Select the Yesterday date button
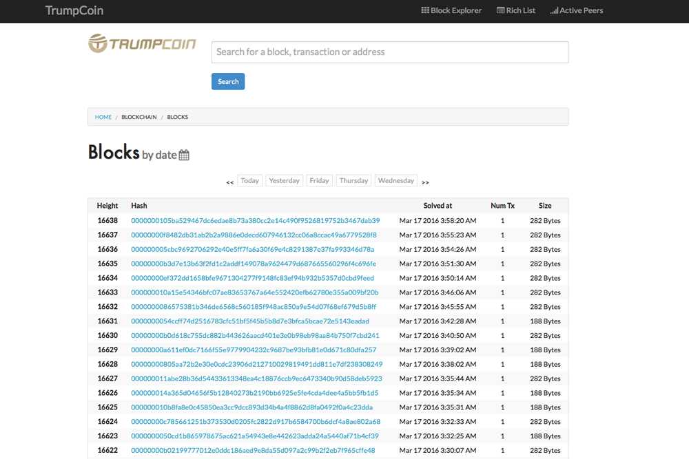The height and width of the screenshot is (459, 689). click(285, 181)
